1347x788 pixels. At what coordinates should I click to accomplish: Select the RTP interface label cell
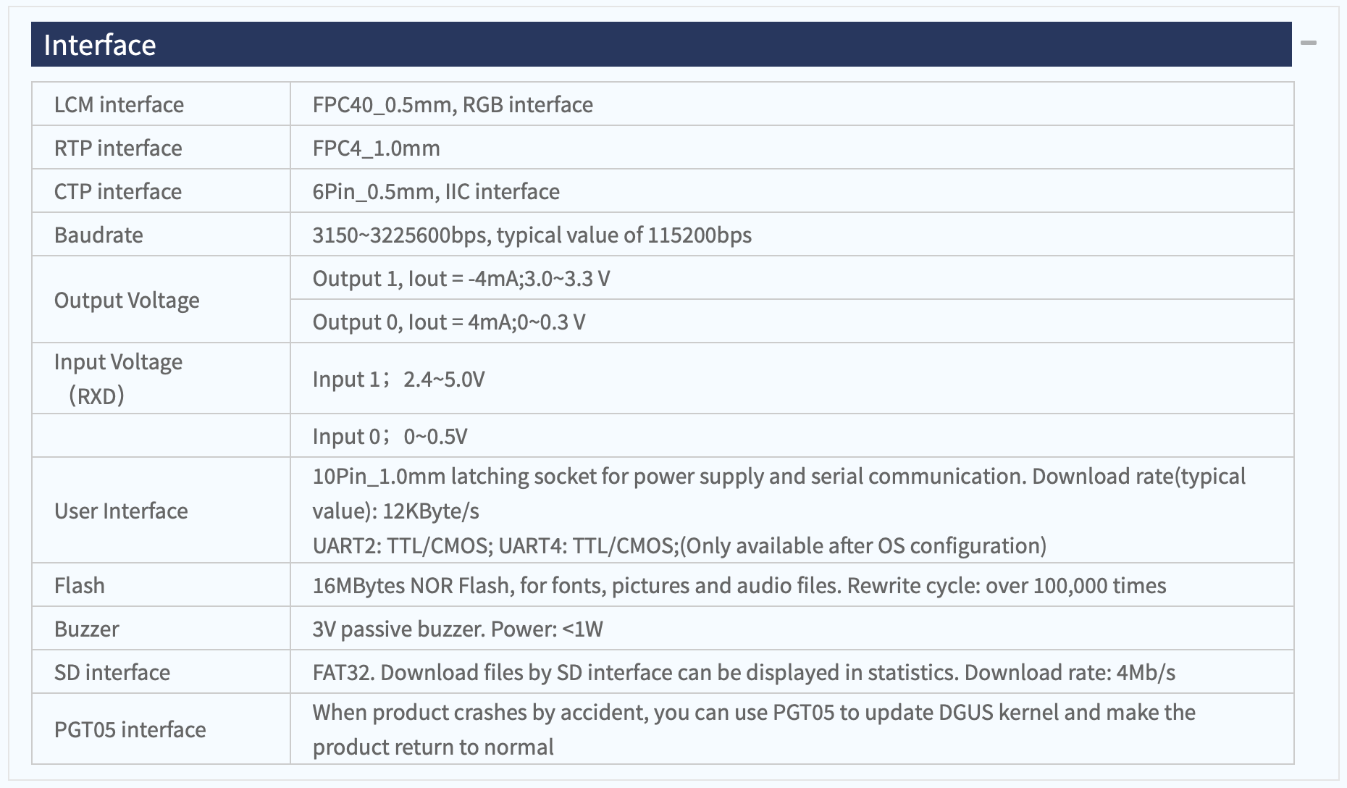[161, 148]
